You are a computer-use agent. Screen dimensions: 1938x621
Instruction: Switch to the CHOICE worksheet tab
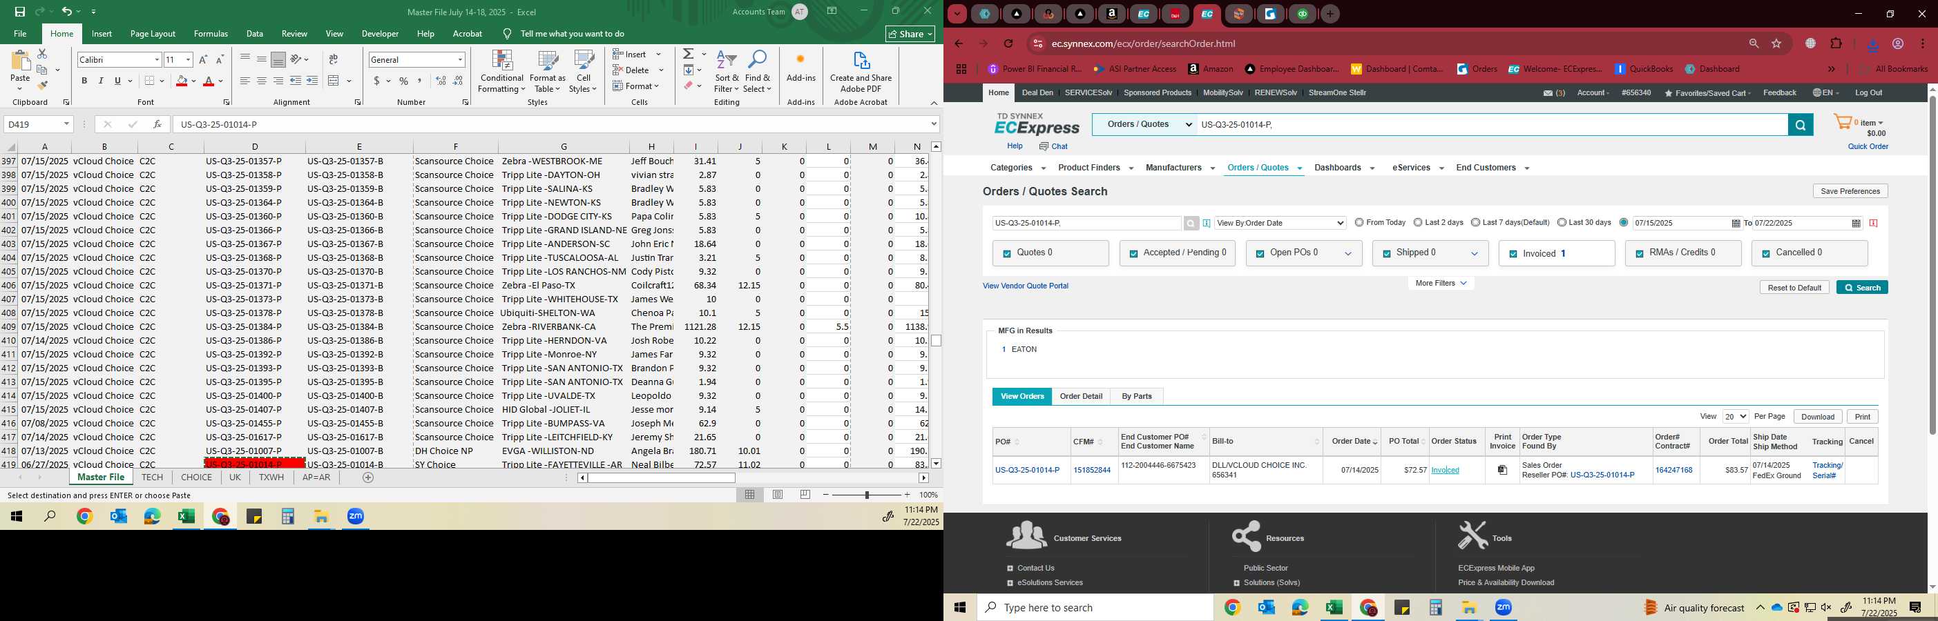click(196, 477)
